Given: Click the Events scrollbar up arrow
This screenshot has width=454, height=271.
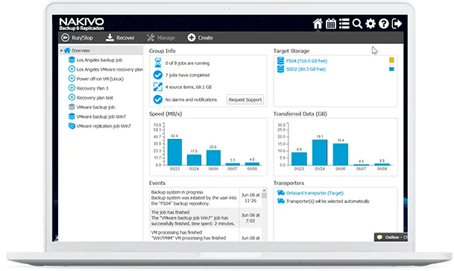Looking at the screenshot, I should pyautogui.click(x=264, y=190).
